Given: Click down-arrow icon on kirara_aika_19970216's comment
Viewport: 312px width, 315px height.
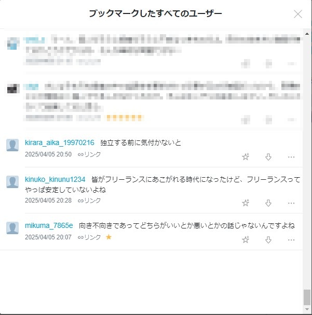Looking at the screenshot, I should pyautogui.click(x=268, y=157).
